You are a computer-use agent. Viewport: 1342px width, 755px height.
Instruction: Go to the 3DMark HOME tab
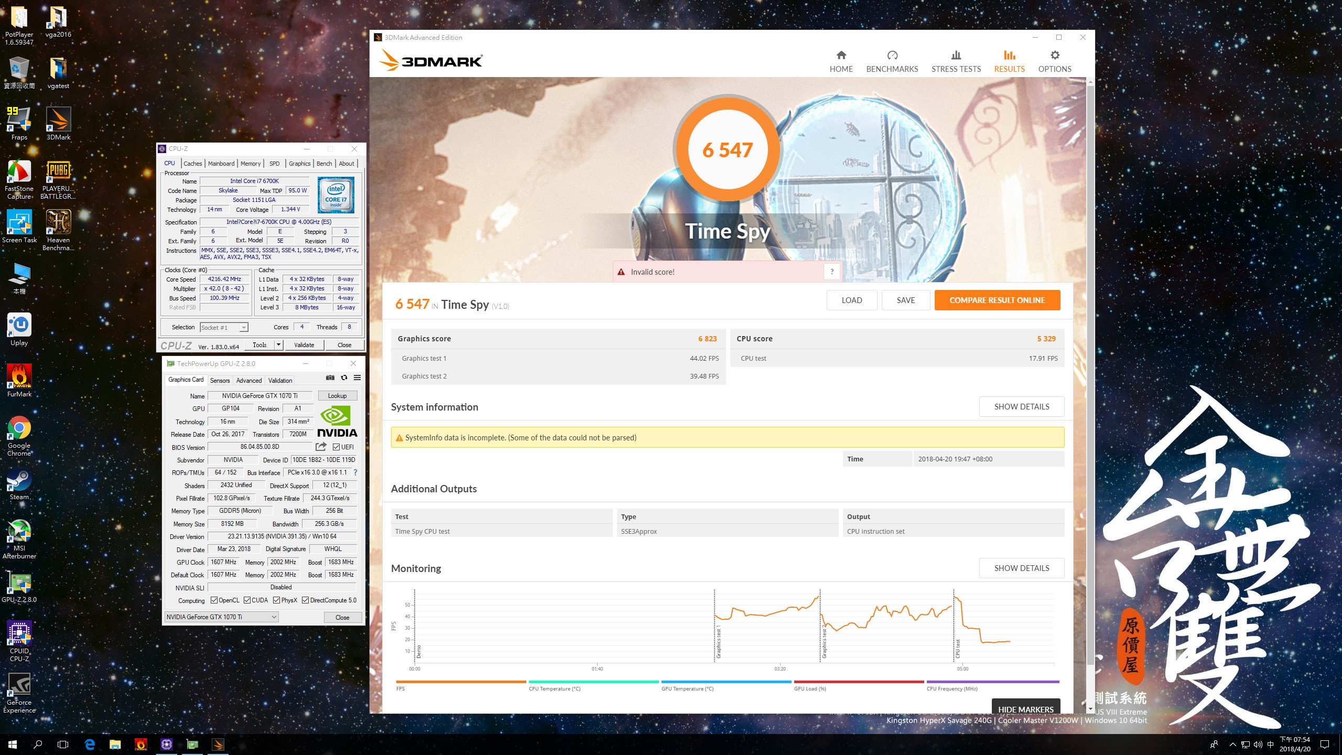click(841, 61)
